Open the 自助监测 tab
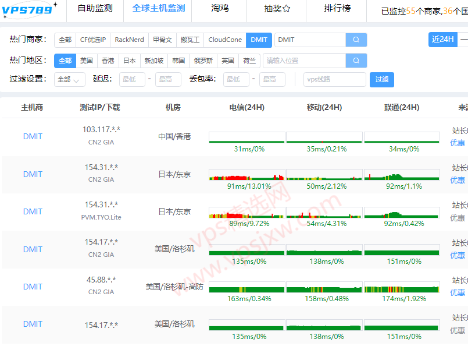 pyautogui.click(x=95, y=8)
